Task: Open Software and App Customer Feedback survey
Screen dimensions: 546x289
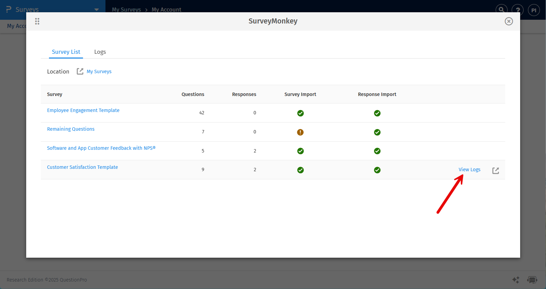Action: pyautogui.click(x=101, y=148)
